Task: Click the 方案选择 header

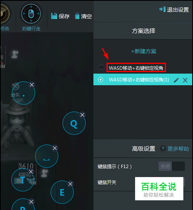Action: 144,31
